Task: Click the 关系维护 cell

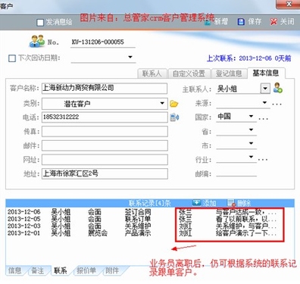Action: click(x=138, y=226)
